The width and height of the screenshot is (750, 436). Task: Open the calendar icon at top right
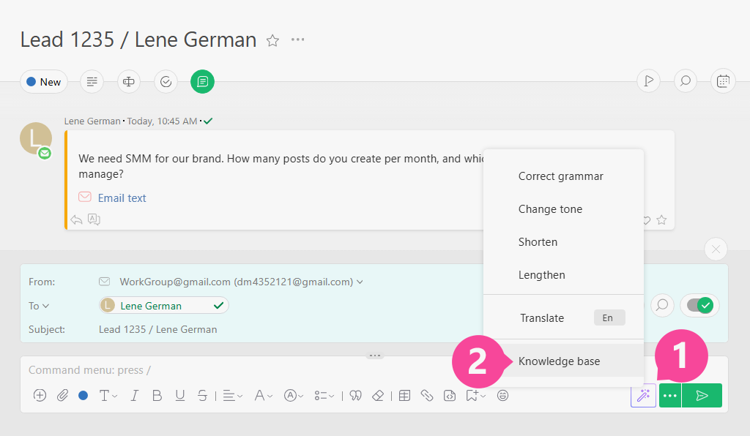pyautogui.click(x=723, y=81)
